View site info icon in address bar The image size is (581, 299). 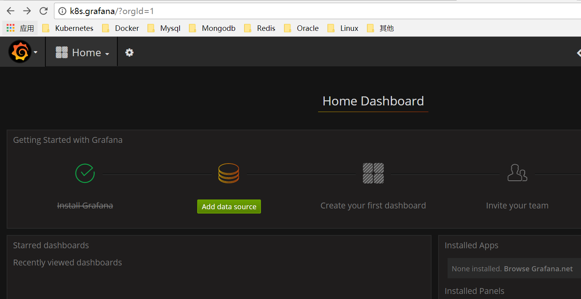pos(62,11)
